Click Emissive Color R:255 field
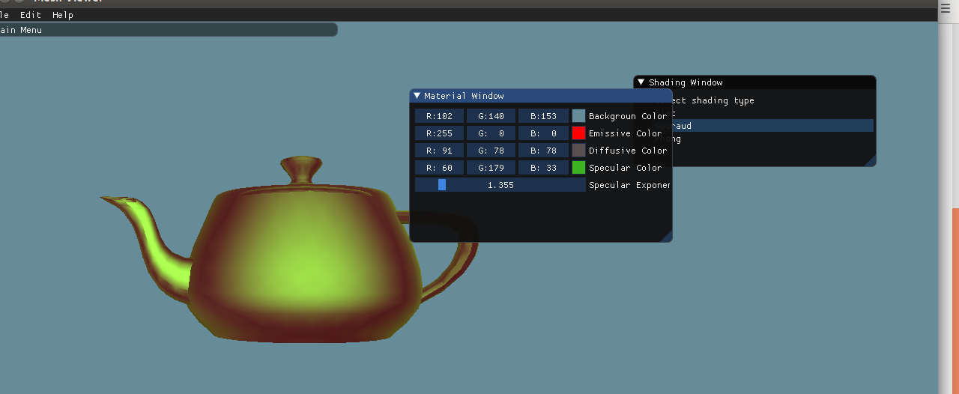The width and height of the screenshot is (959, 394). point(439,133)
